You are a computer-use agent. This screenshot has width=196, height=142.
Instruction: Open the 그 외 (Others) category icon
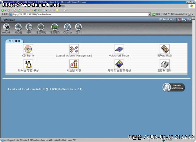(78, 27)
